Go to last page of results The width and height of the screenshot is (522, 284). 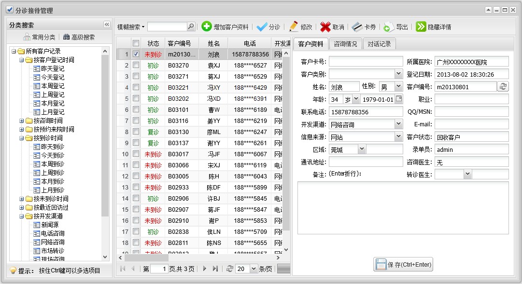[x=215, y=269]
